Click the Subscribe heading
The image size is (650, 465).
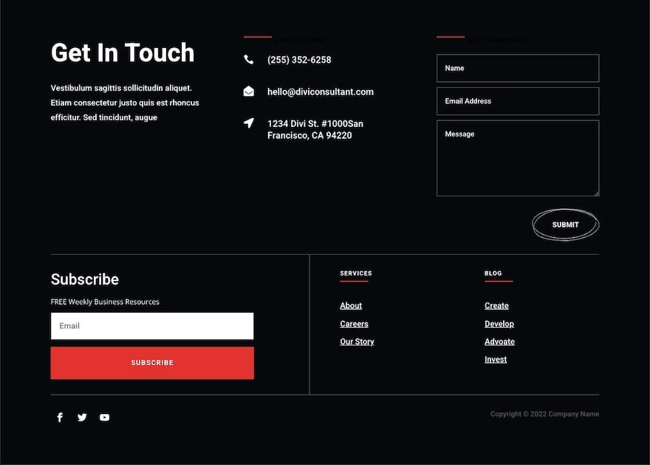[84, 279]
